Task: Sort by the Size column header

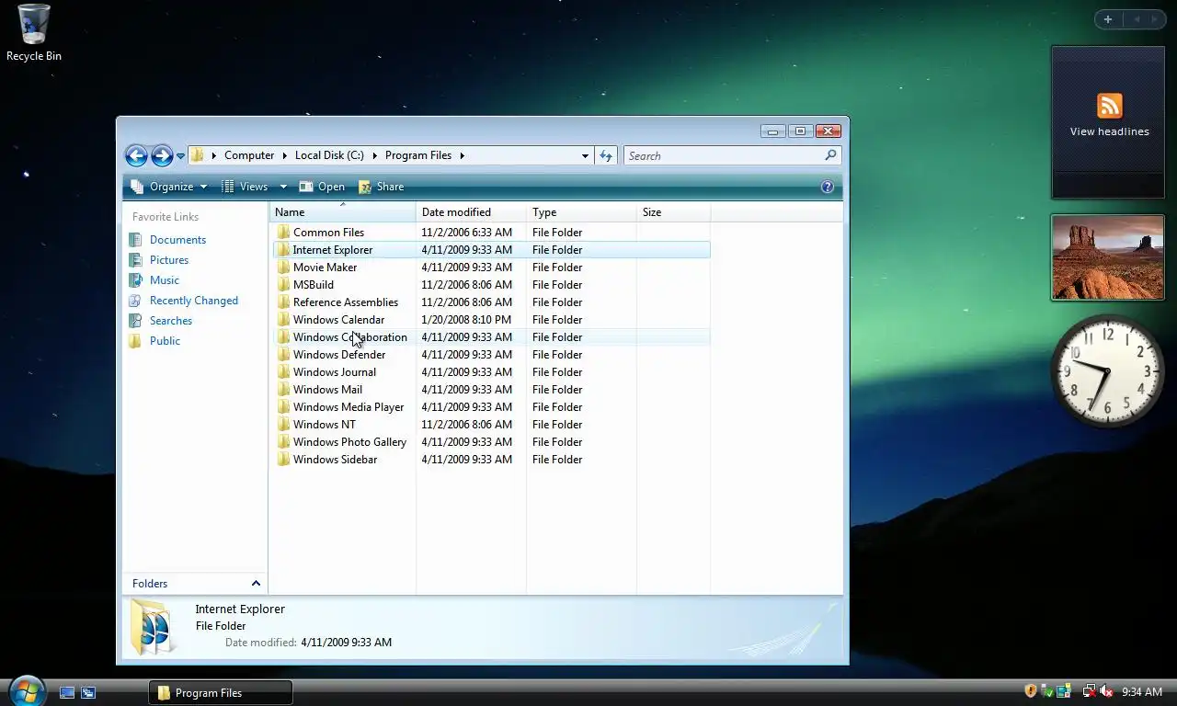Action: (x=673, y=212)
